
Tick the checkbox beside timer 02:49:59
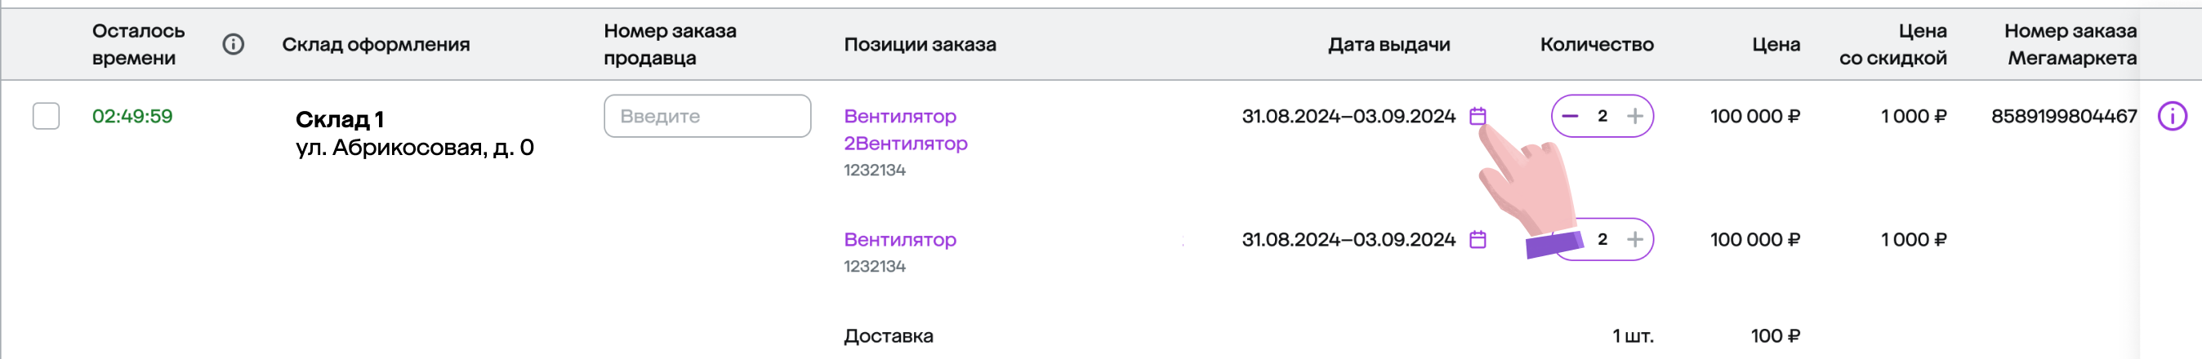click(x=47, y=116)
